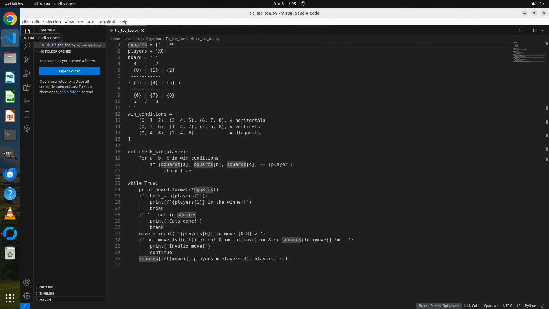Click the add a folder link

[69, 92]
